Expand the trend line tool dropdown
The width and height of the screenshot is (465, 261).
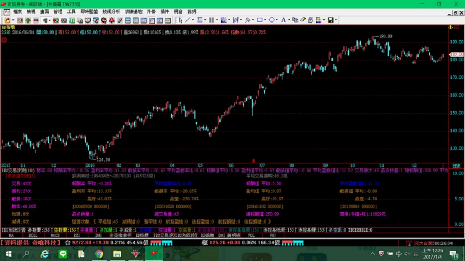coord(193,20)
